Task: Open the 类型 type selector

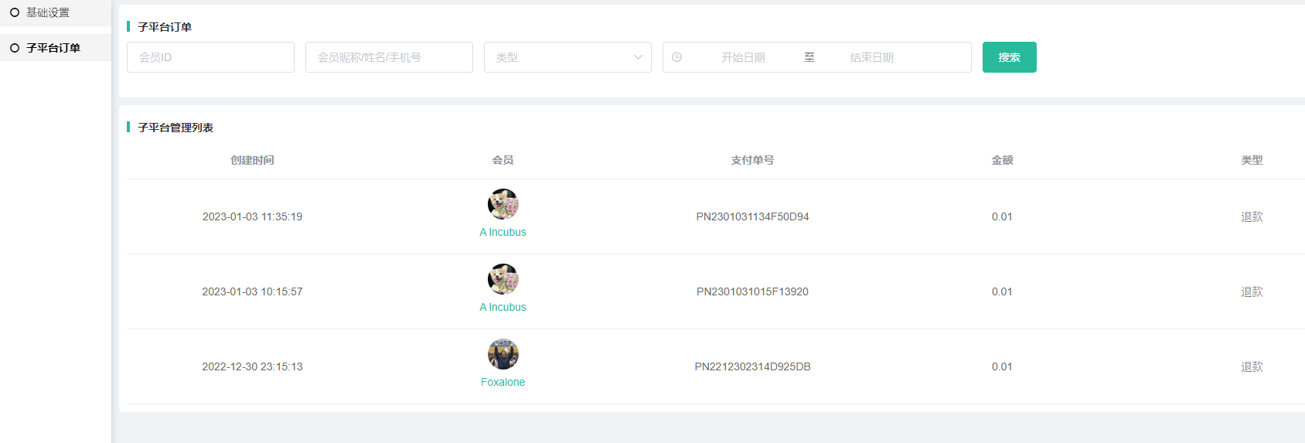Action: pyautogui.click(x=567, y=57)
